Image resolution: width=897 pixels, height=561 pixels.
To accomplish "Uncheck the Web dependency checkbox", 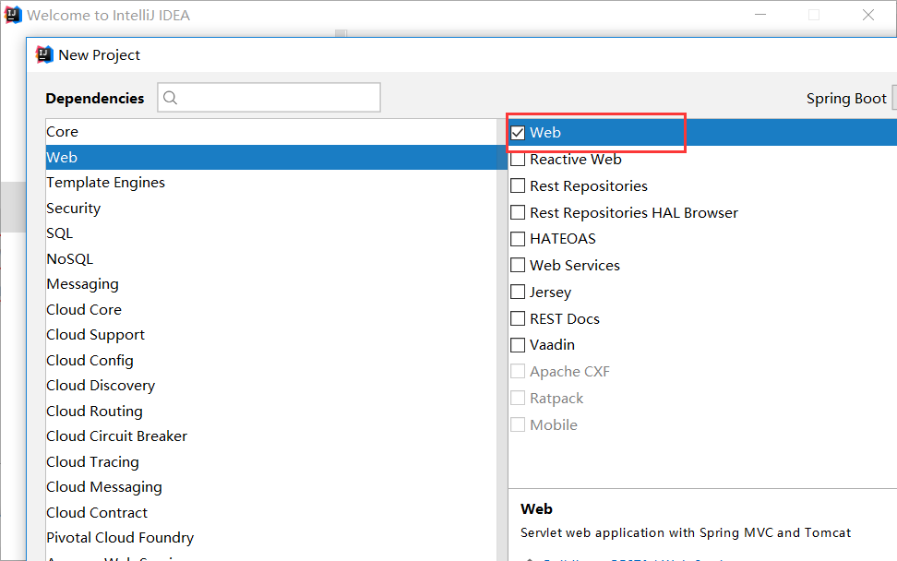I will click(518, 133).
